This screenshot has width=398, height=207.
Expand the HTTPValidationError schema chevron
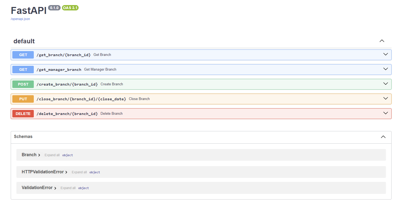pyautogui.click(x=66, y=172)
